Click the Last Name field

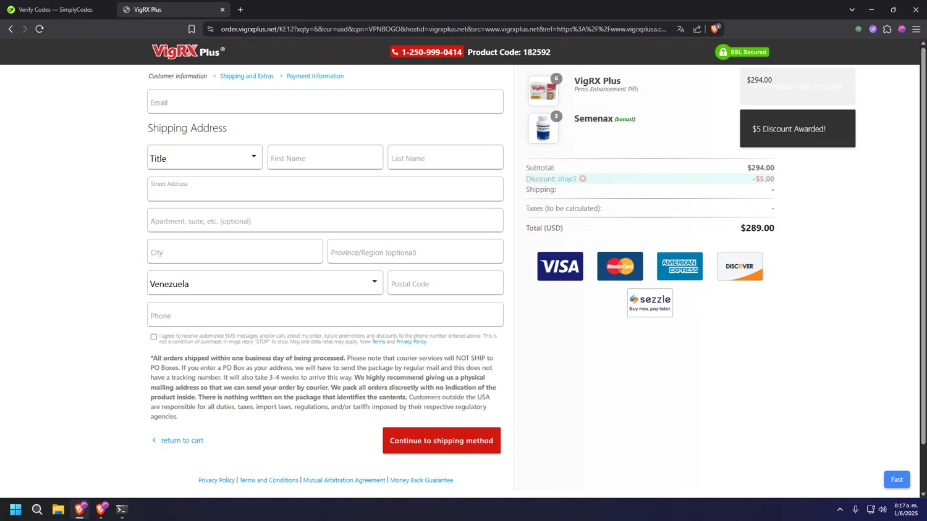point(445,157)
